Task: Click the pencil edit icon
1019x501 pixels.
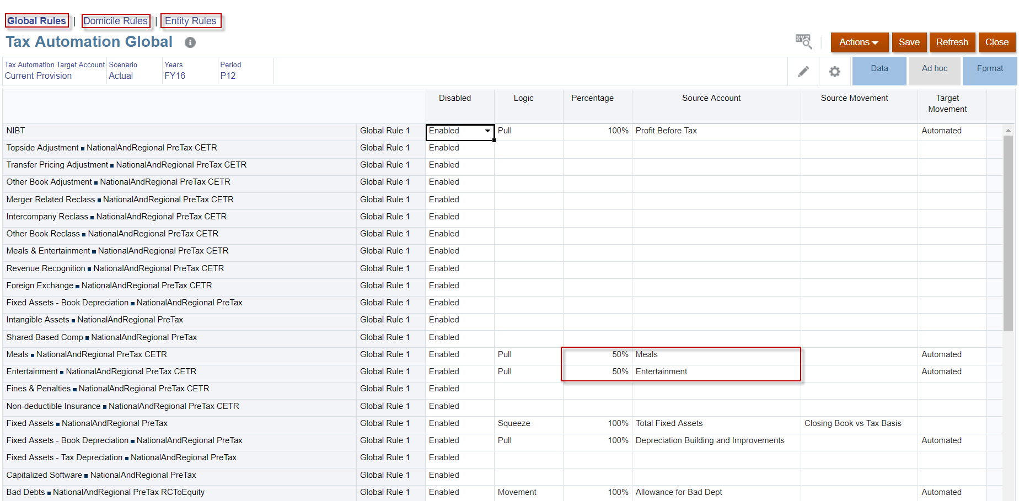Action: [x=803, y=72]
